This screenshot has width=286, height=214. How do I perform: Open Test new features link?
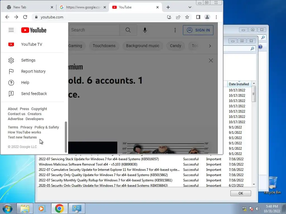coord(22,137)
